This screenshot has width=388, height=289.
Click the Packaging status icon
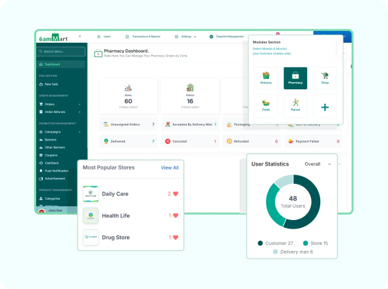point(229,124)
